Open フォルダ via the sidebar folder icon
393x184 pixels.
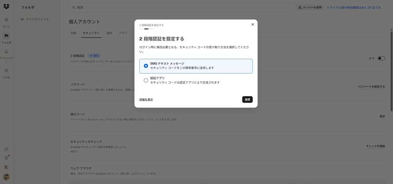(7, 36)
